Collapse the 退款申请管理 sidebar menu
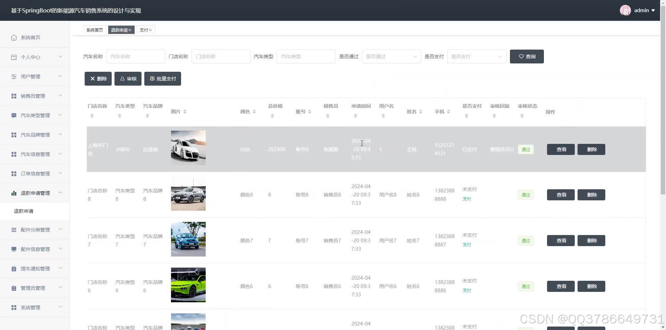Screen dimensions: 666x330 [60, 193]
